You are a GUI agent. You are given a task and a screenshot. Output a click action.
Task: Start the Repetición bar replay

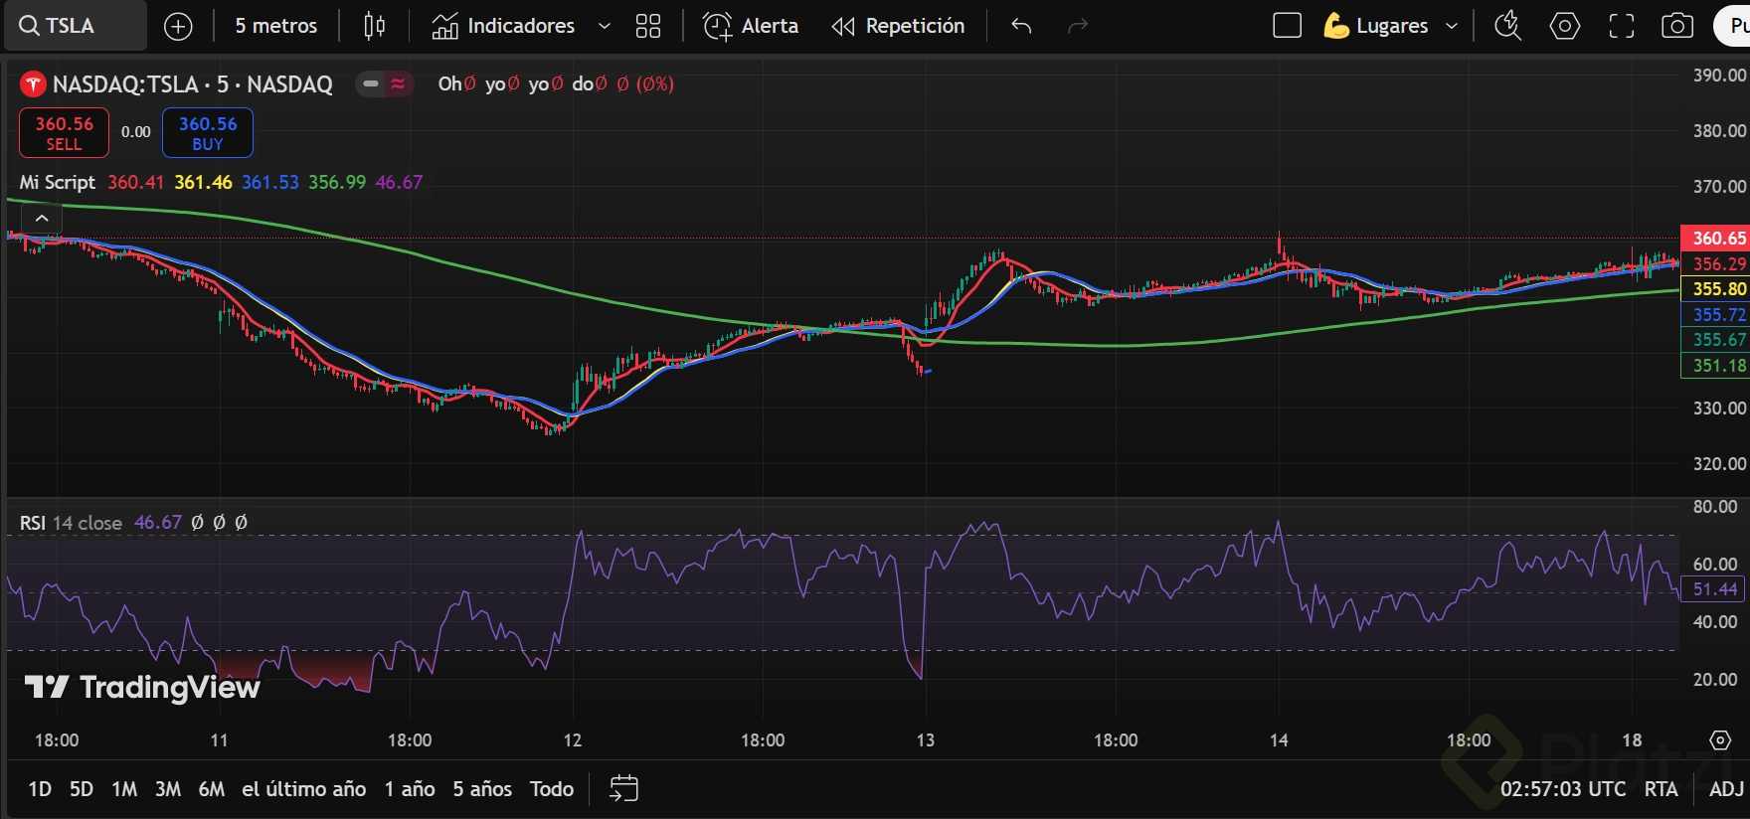click(x=898, y=26)
